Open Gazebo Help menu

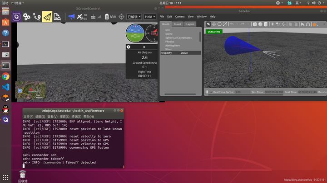[x=213, y=17]
